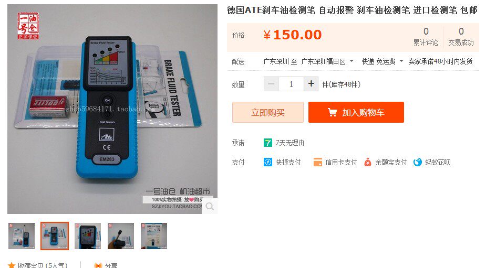Open the 累计评论 review count

tap(426, 37)
